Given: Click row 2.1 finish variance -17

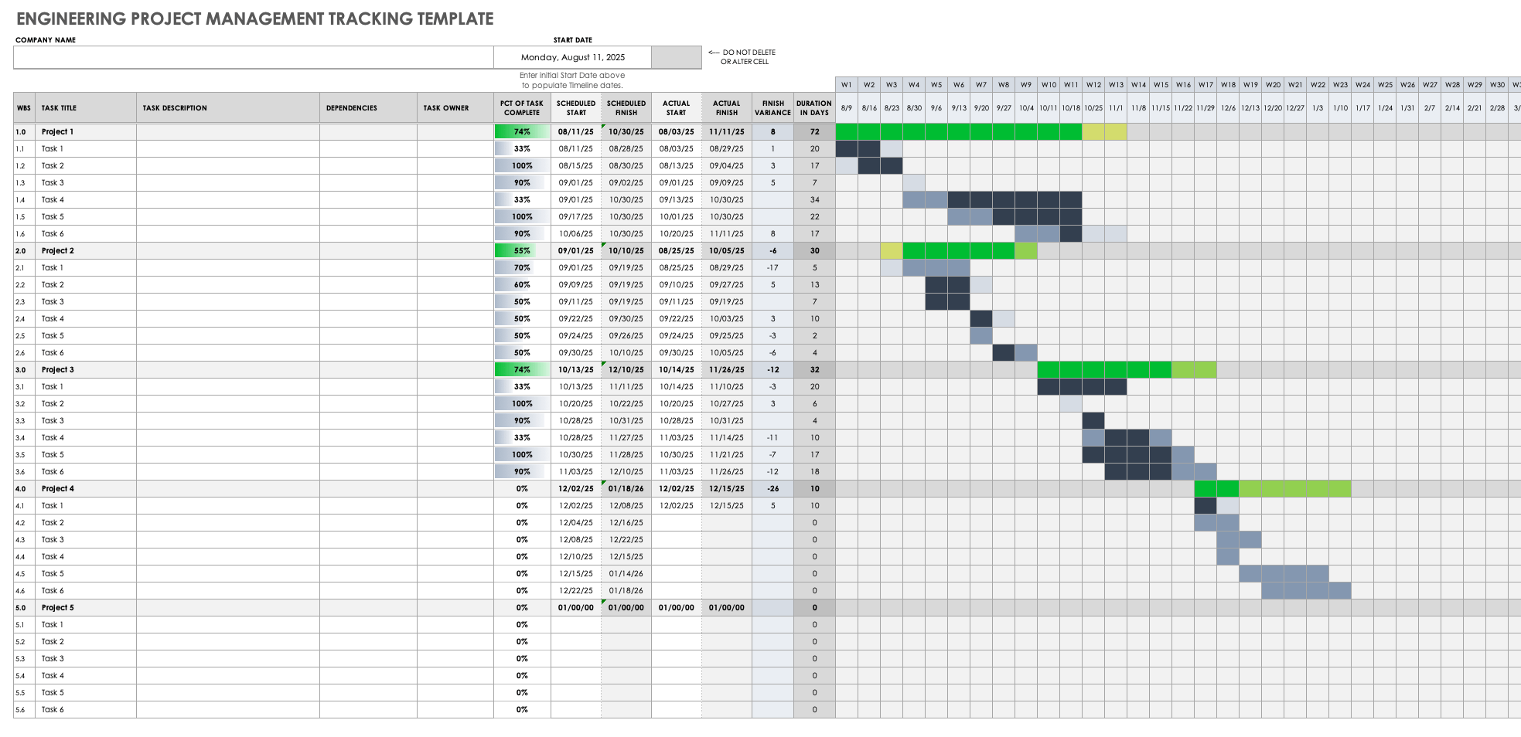Looking at the screenshot, I should pos(772,267).
